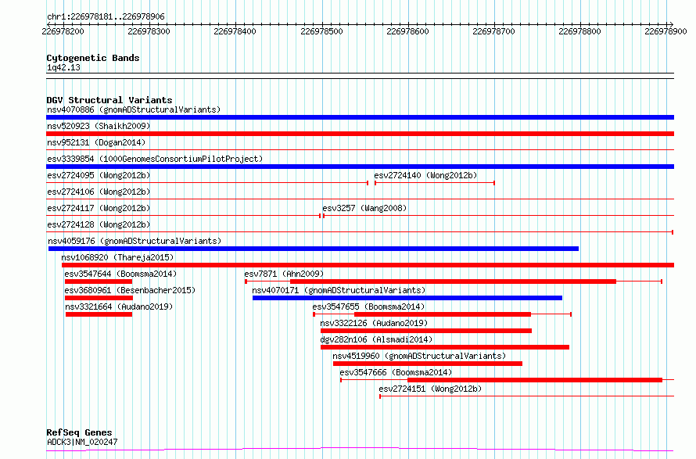Click ruler position 226978400

[x=235, y=31]
